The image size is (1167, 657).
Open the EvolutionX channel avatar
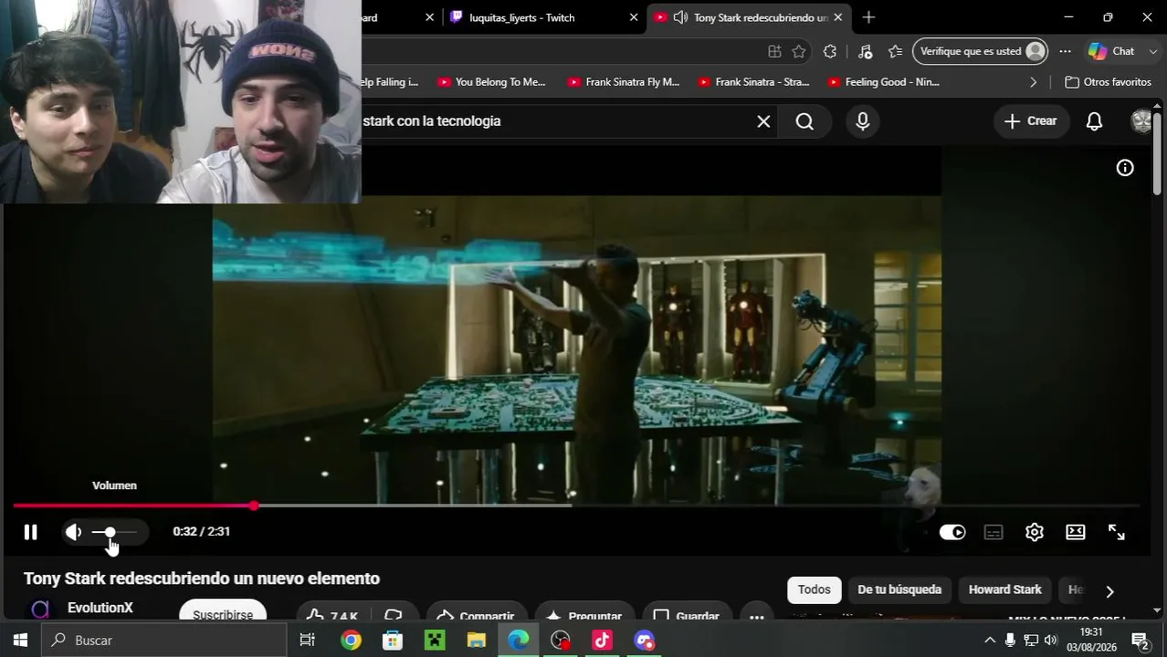click(x=40, y=610)
